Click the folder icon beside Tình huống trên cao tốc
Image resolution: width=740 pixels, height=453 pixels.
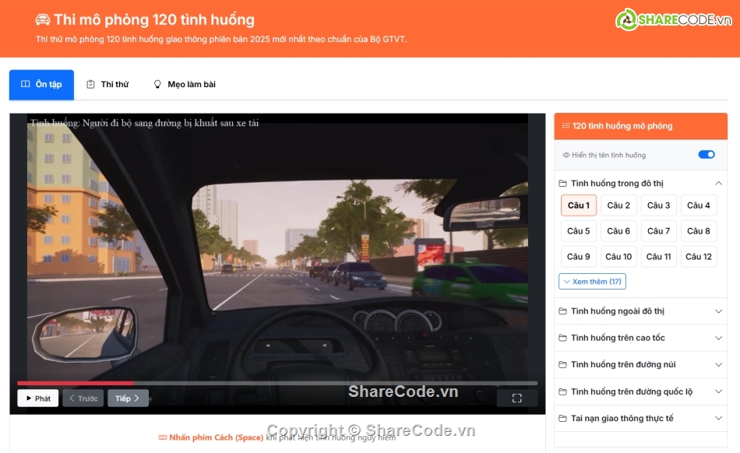(x=563, y=338)
